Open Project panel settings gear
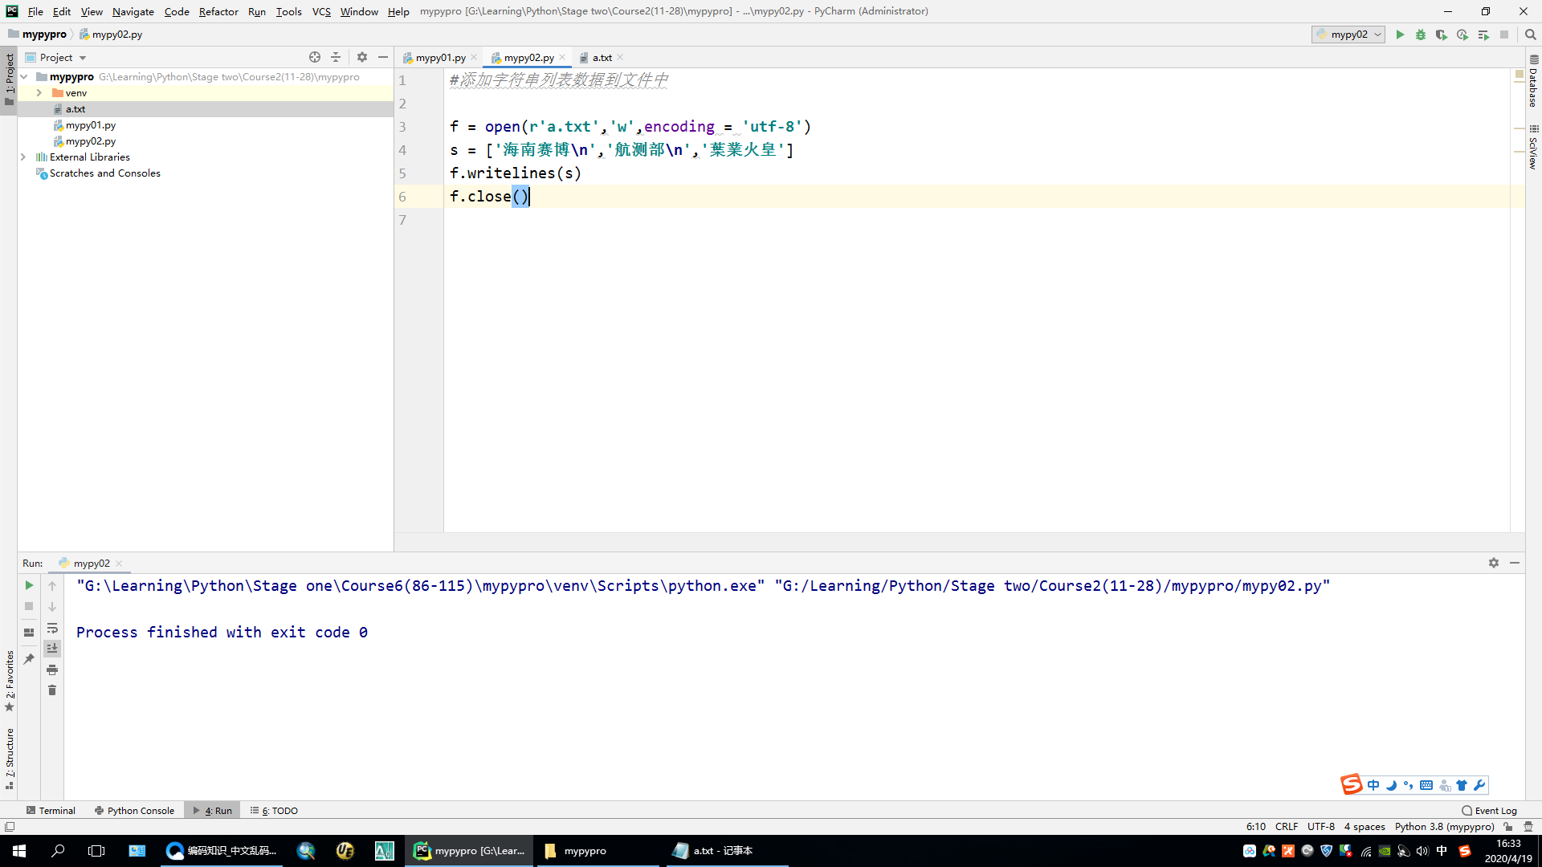1542x867 pixels. click(362, 57)
